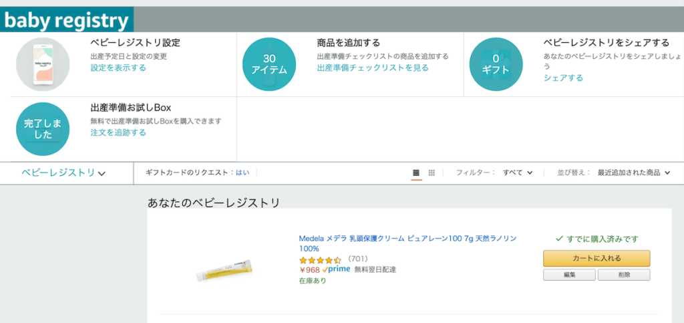
Task: Click the baby registry logo
Action: pyautogui.click(x=67, y=20)
